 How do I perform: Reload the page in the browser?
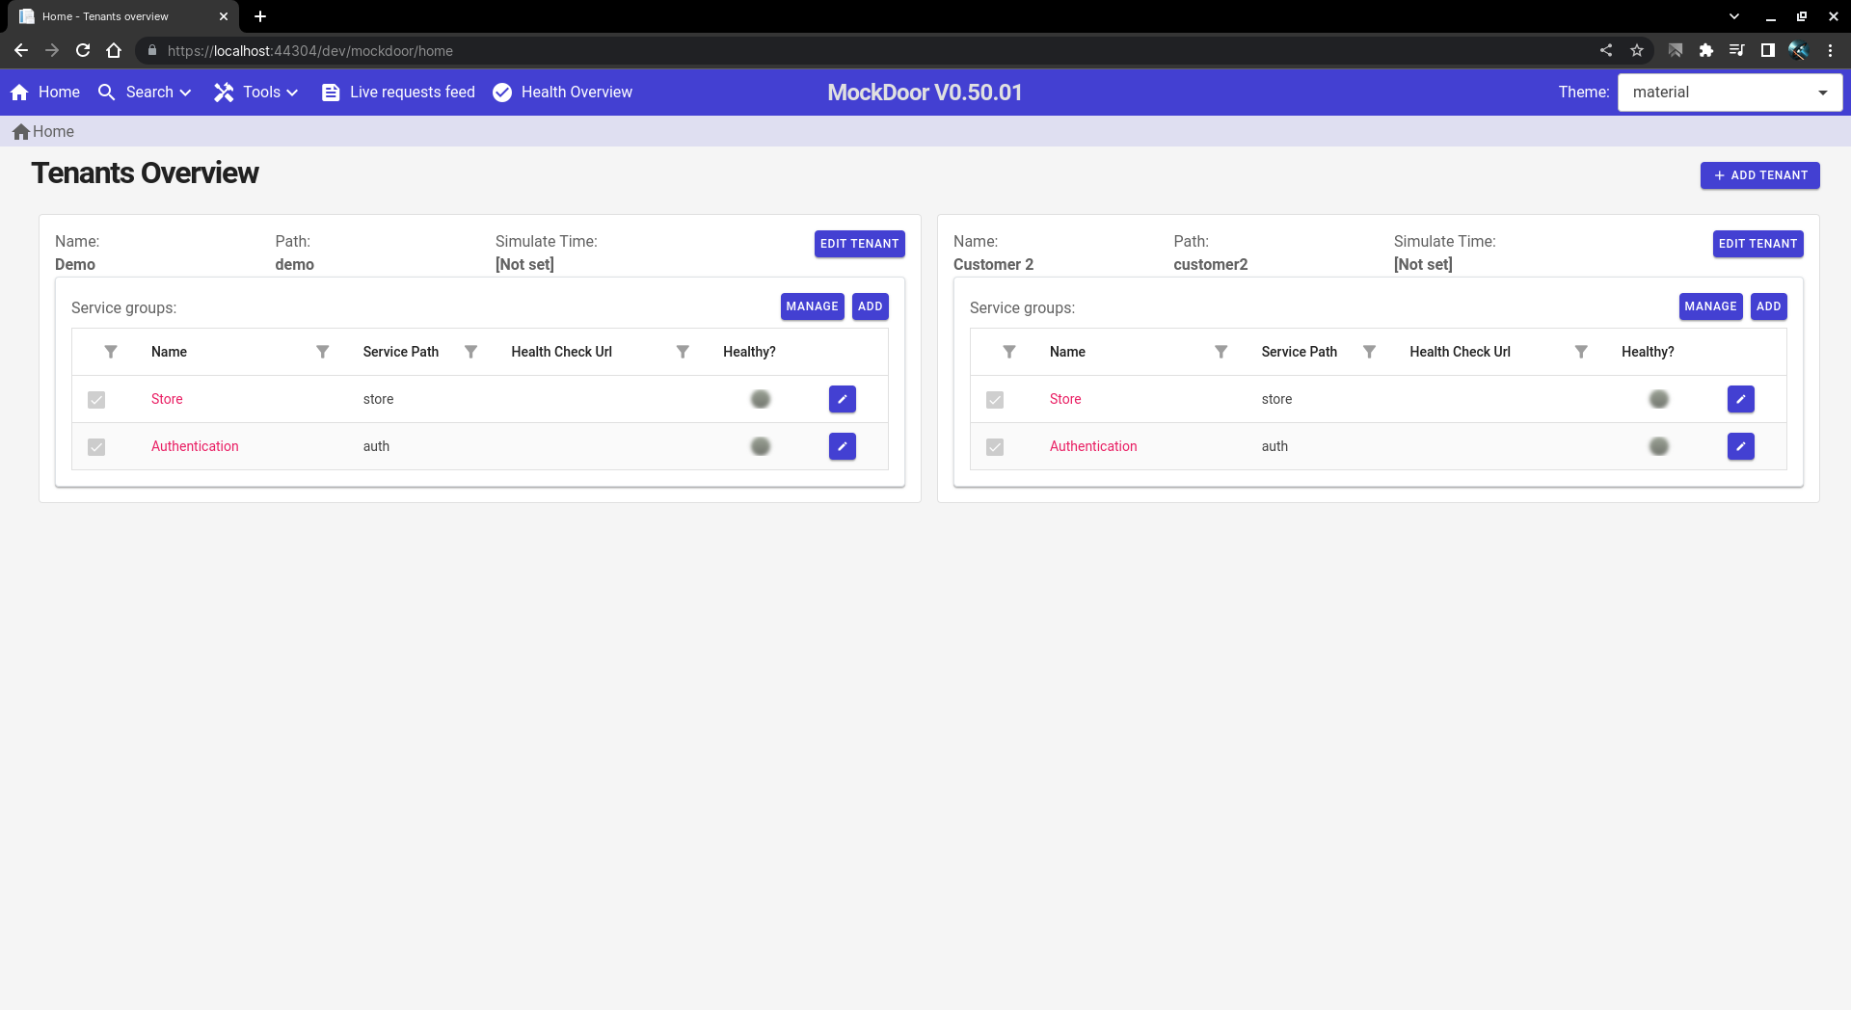pyautogui.click(x=83, y=50)
